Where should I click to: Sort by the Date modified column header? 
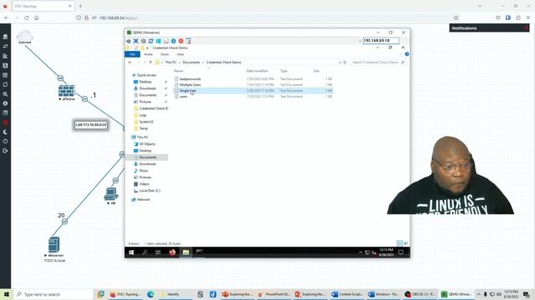[x=257, y=71]
